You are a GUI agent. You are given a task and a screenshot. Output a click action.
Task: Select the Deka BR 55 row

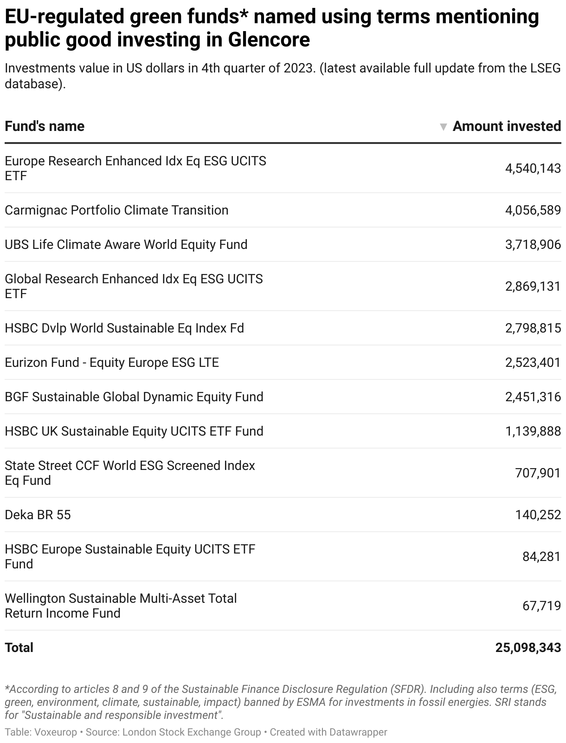[38, 515]
